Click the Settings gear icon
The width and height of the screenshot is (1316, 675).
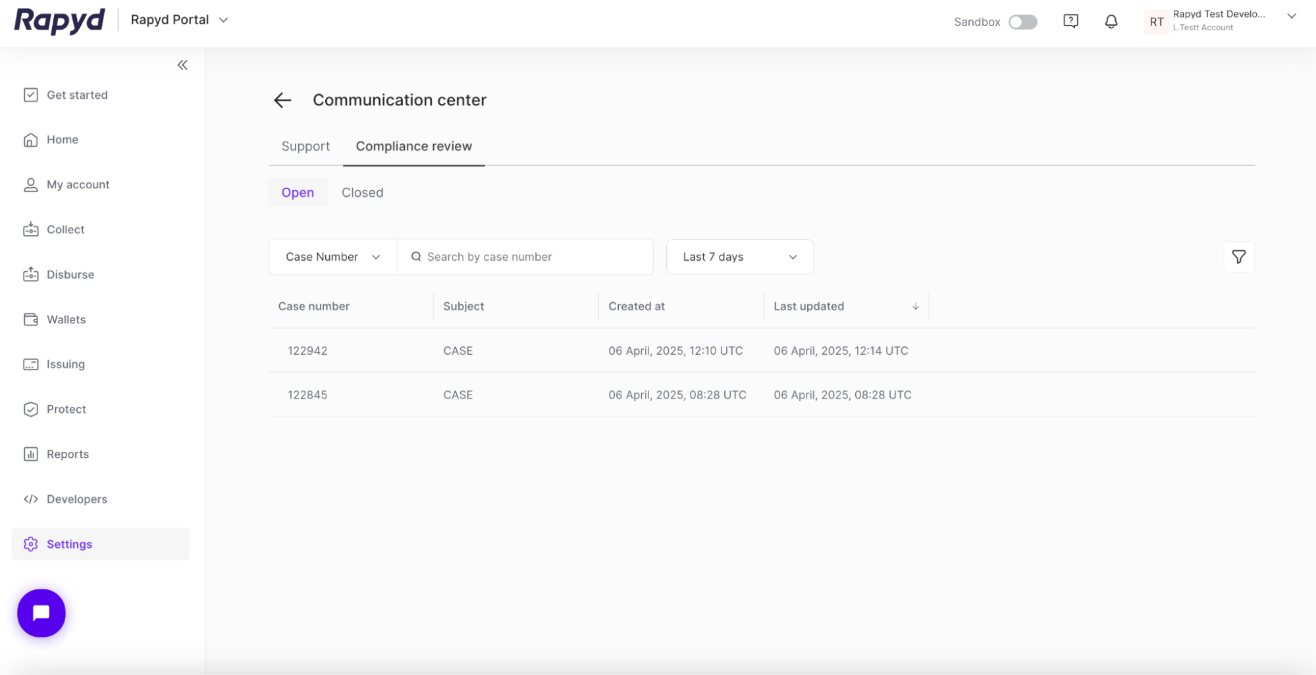click(30, 544)
